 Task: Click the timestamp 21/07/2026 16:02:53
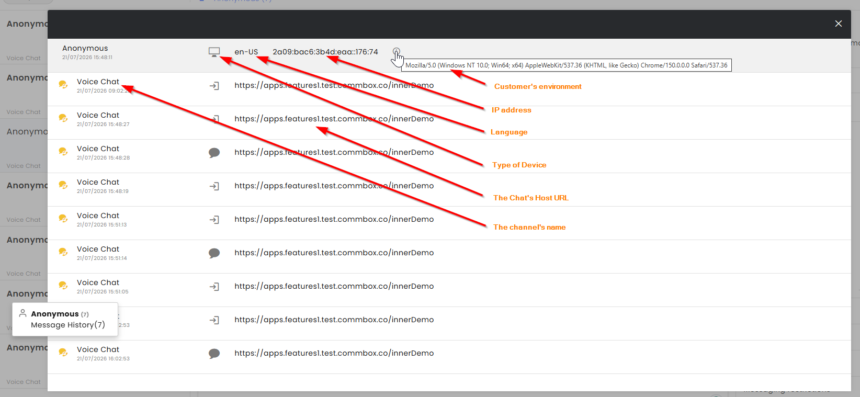[103, 359]
